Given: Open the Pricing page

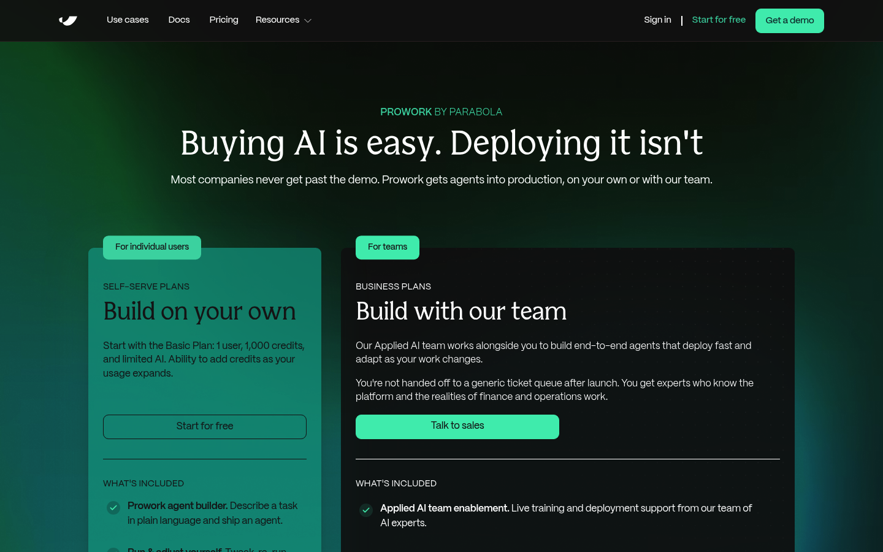Looking at the screenshot, I should tap(224, 20).
